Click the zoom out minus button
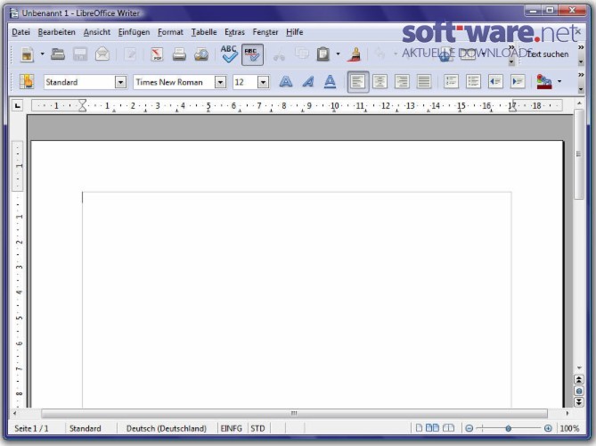The height and width of the screenshot is (446, 596). [x=469, y=428]
